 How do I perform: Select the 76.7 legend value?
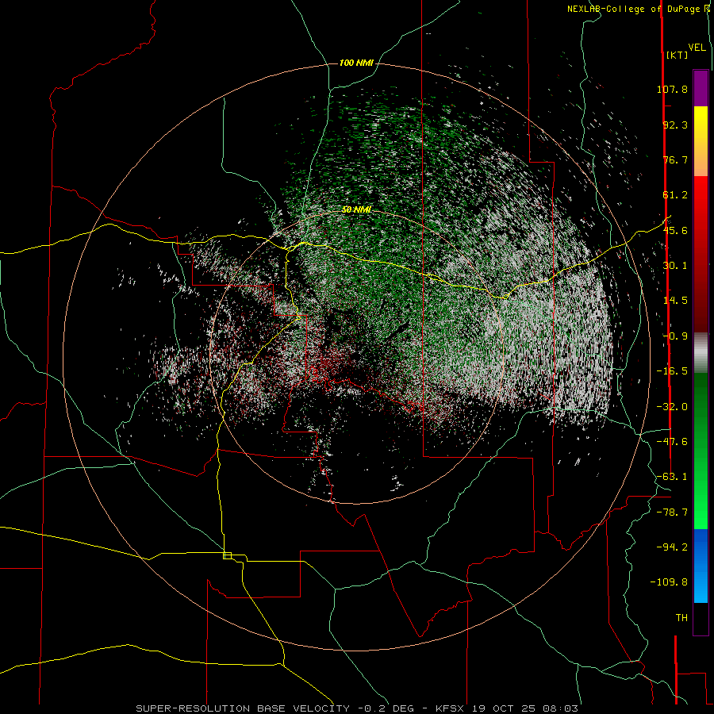pos(675,159)
